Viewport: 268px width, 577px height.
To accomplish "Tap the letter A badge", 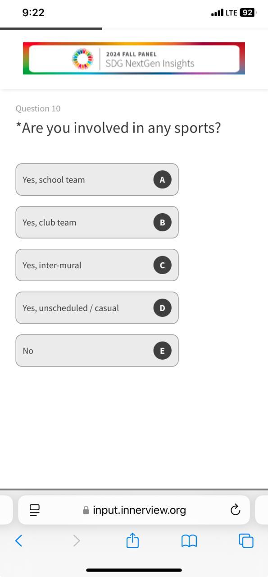I will click(x=162, y=179).
